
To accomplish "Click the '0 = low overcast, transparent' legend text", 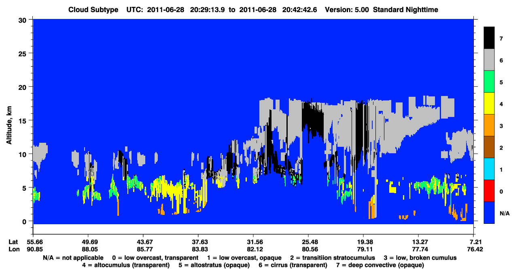I will coord(155,258).
